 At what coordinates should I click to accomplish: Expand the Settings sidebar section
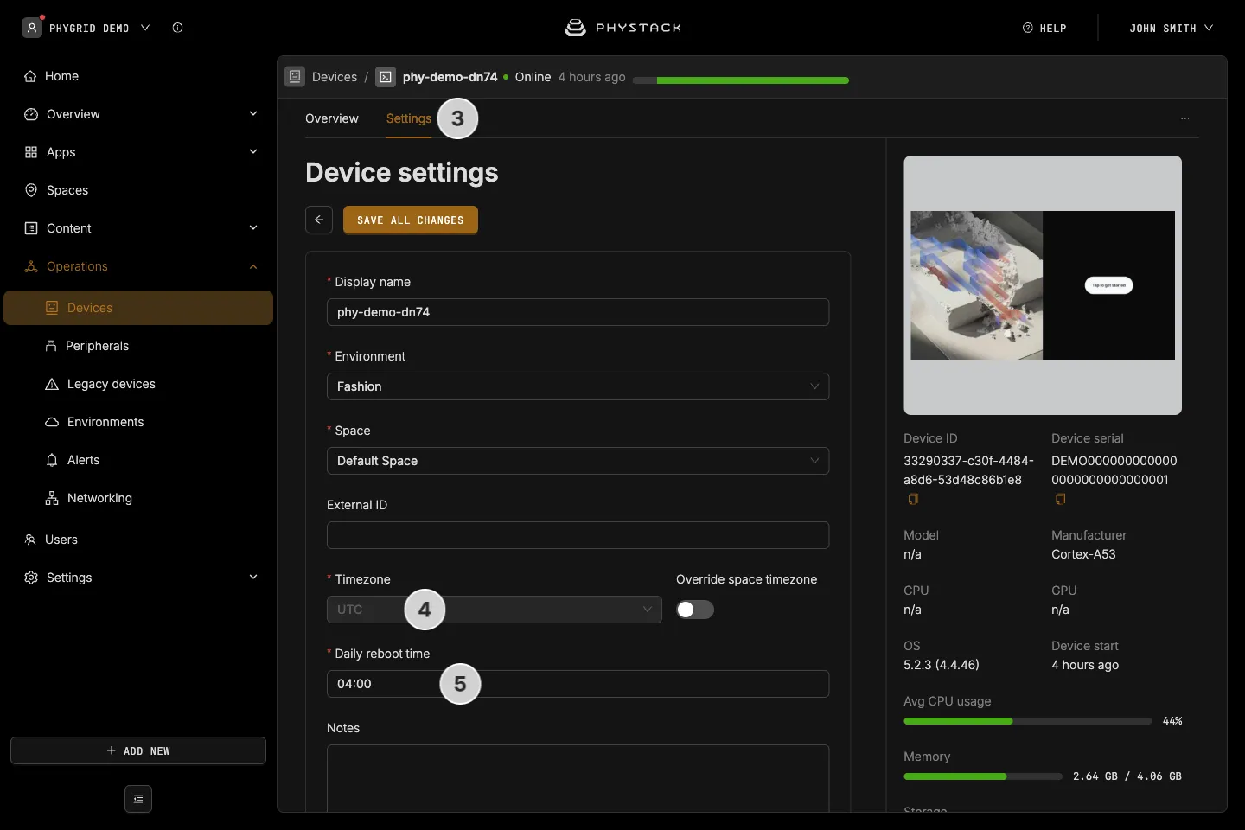[x=253, y=578]
